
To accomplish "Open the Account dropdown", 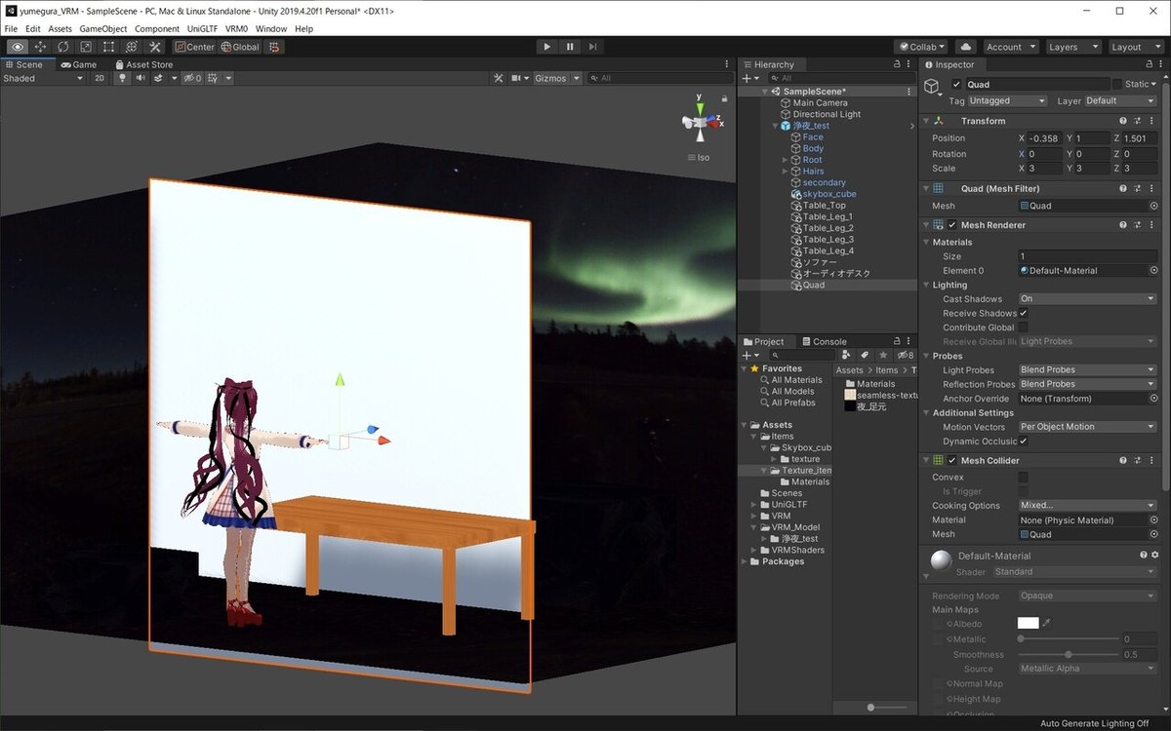I will click(x=1010, y=47).
